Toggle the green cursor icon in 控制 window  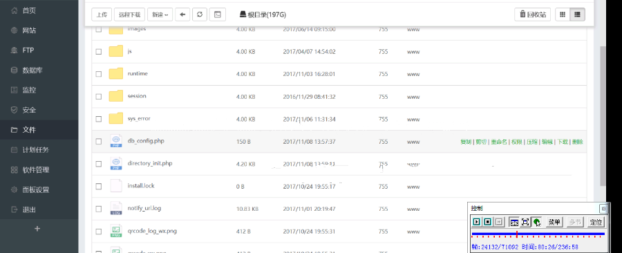coord(537,222)
